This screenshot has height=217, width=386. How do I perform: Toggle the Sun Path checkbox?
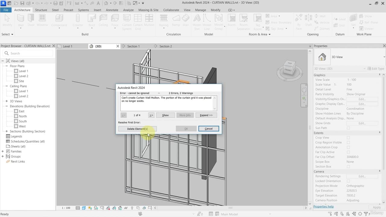pos(348,128)
